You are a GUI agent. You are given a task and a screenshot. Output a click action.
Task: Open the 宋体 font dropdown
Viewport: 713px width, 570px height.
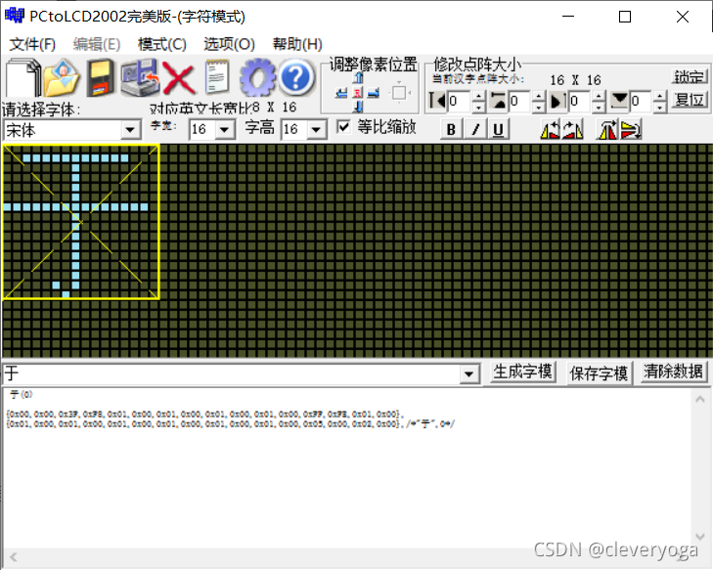[130, 130]
